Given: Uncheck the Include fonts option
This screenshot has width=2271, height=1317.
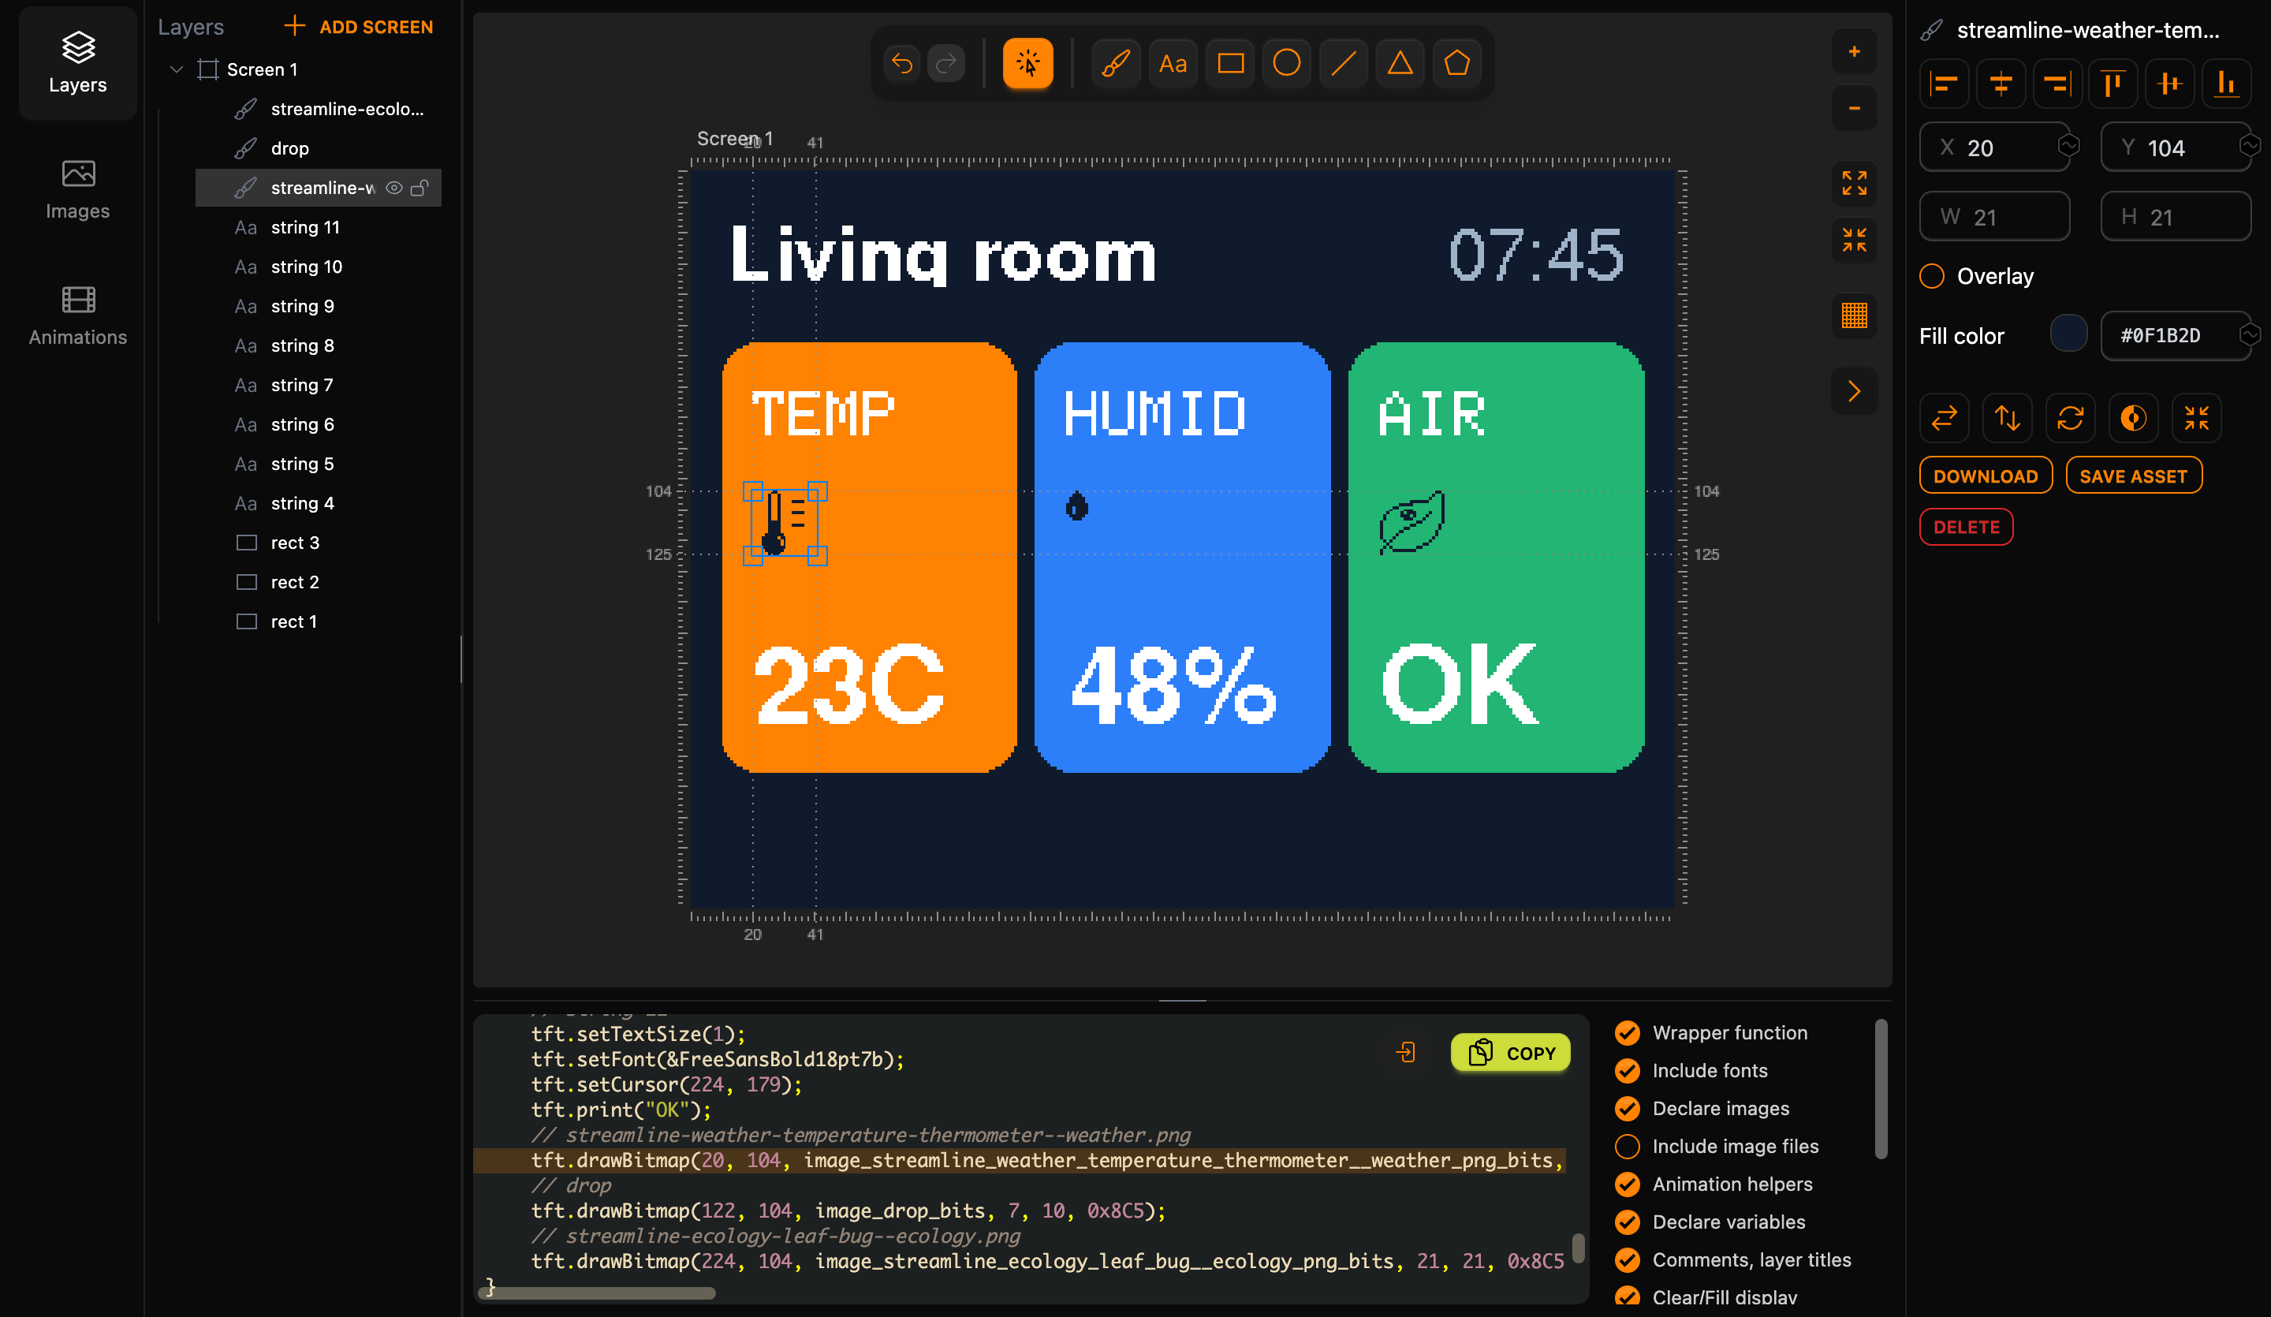Looking at the screenshot, I should point(1628,1071).
